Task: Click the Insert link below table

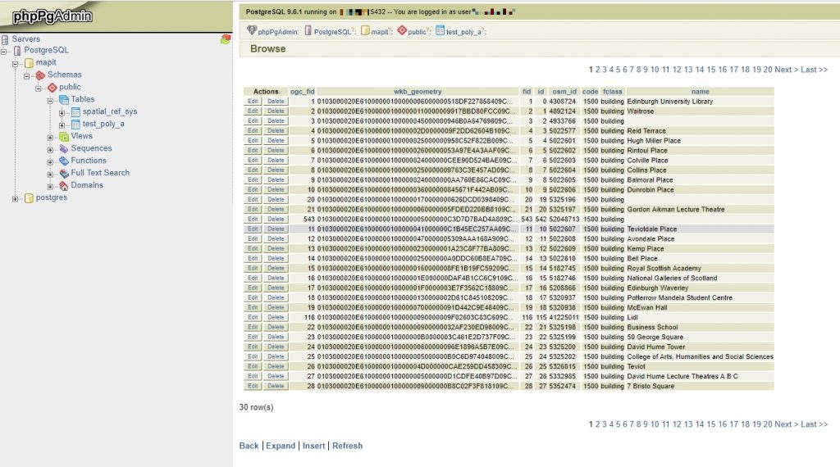Action: click(x=313, y=446)
